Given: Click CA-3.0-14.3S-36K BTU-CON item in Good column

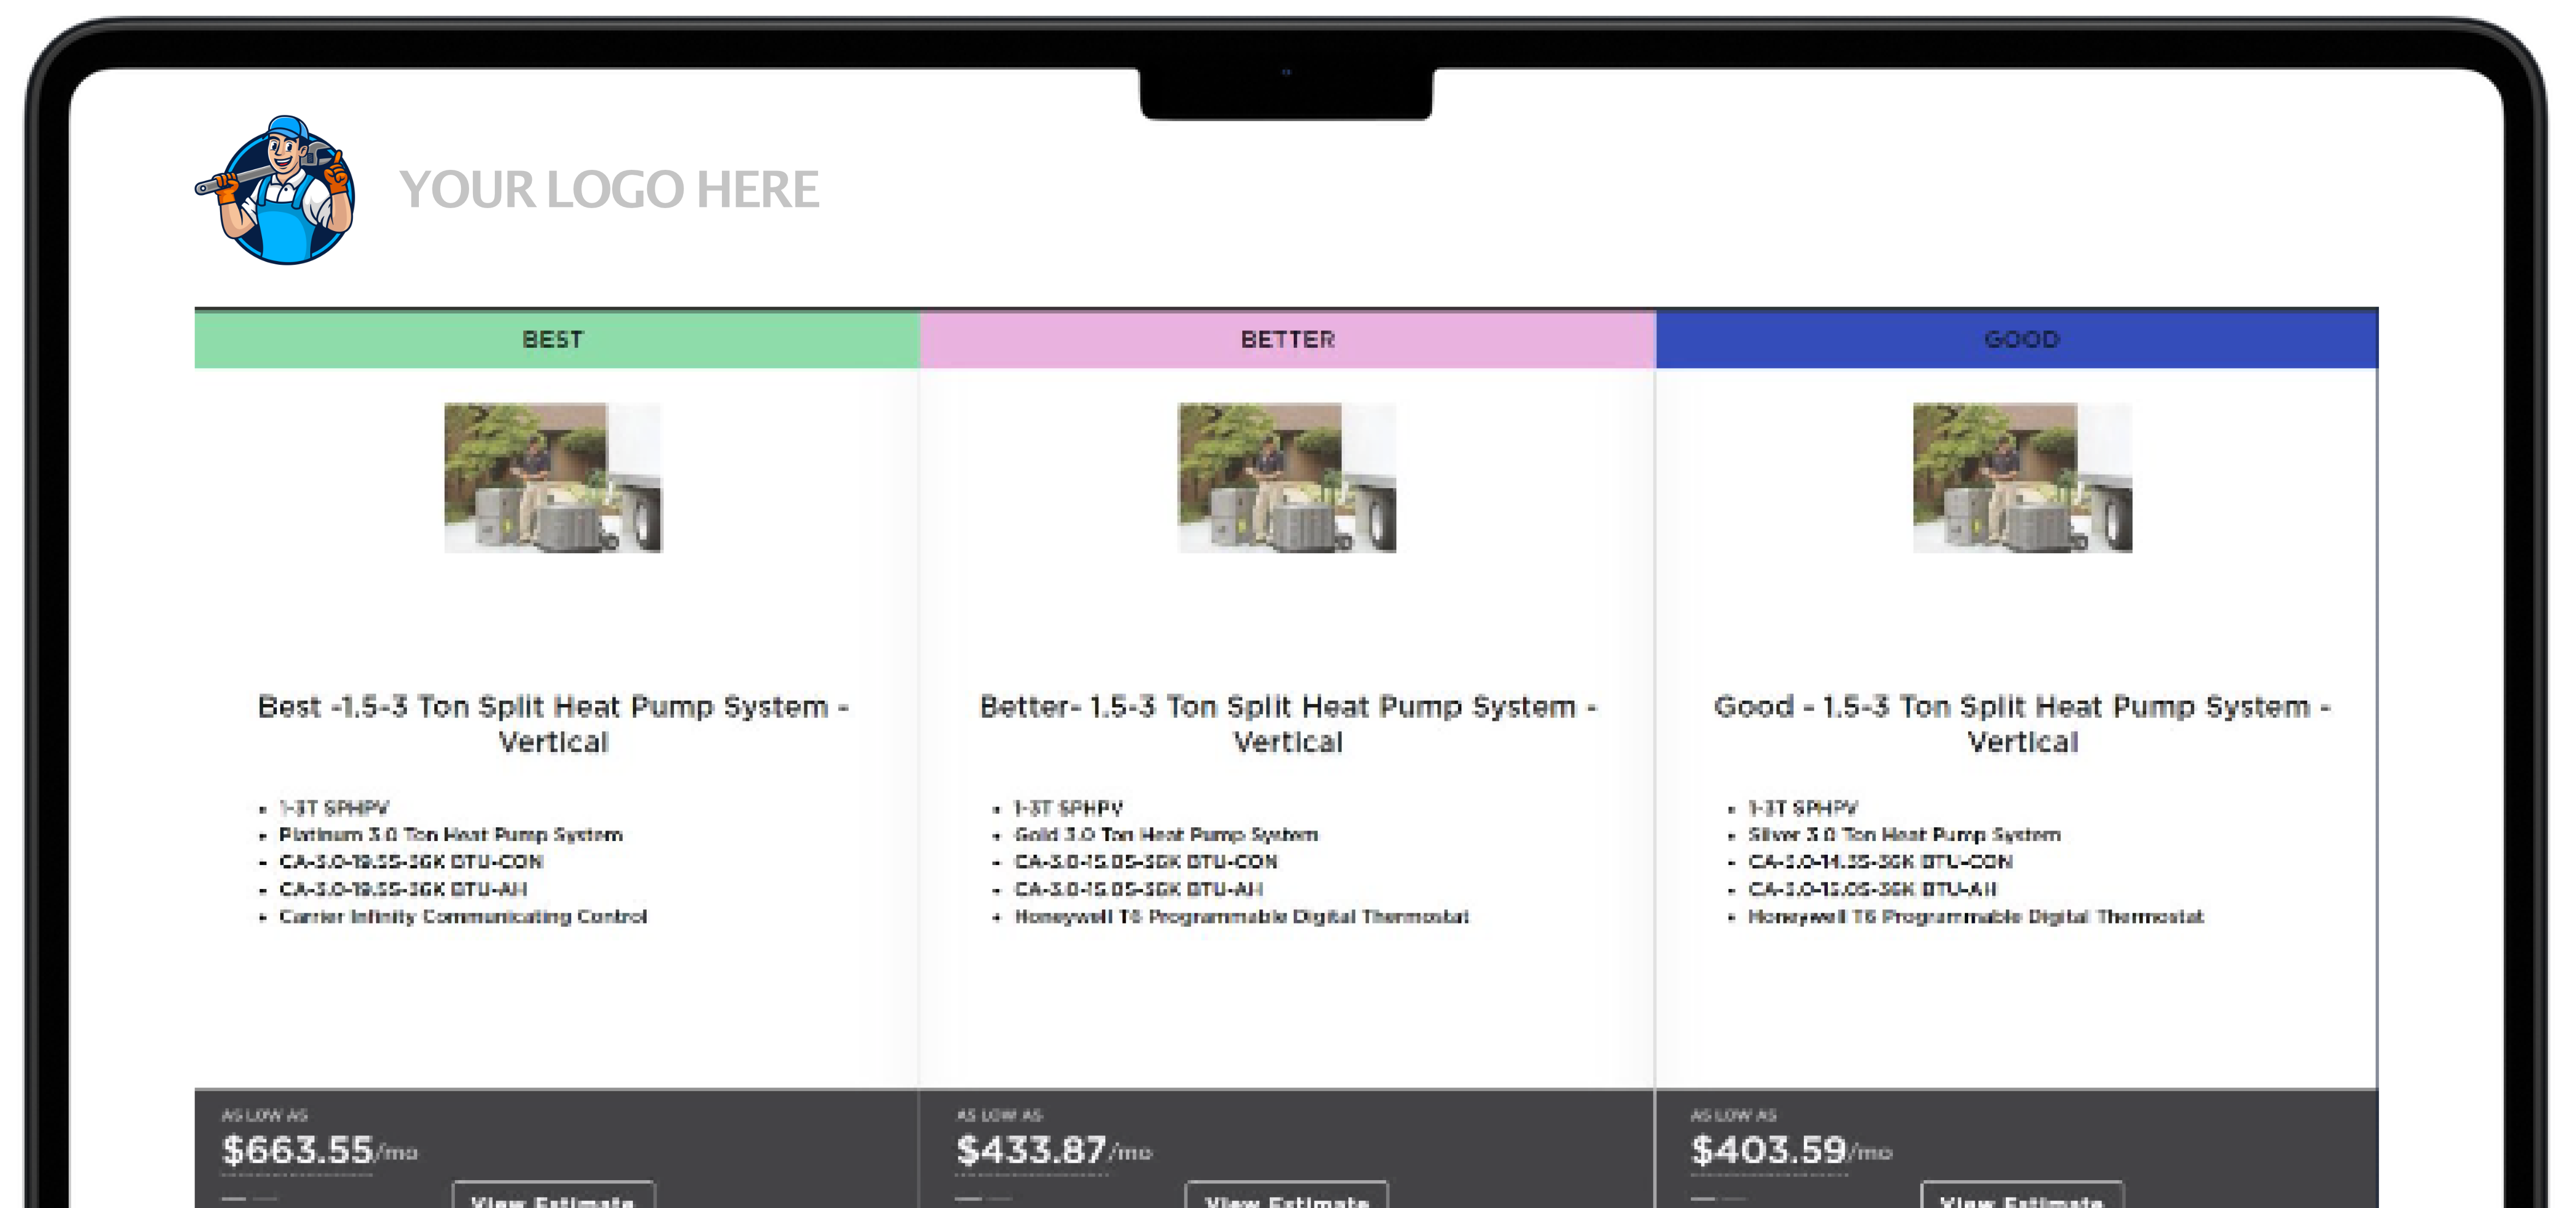Looking at the screenshot, I should (1880, 862).
